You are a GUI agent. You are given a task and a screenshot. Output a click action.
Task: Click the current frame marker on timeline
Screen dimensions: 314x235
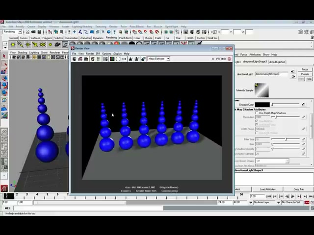pyautogui.click(x=9, y=196)
